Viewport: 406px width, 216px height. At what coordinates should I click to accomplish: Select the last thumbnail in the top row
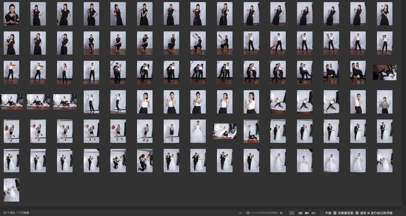click(x=384, y=14)
